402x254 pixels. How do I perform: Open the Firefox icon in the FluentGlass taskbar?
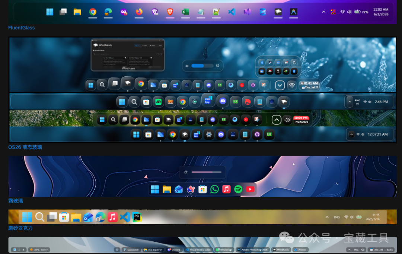point(139,12)
